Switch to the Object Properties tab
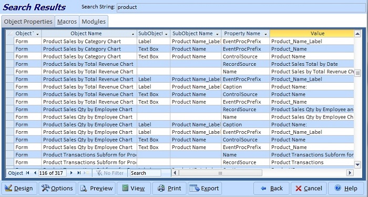 (x=28, y=22)
